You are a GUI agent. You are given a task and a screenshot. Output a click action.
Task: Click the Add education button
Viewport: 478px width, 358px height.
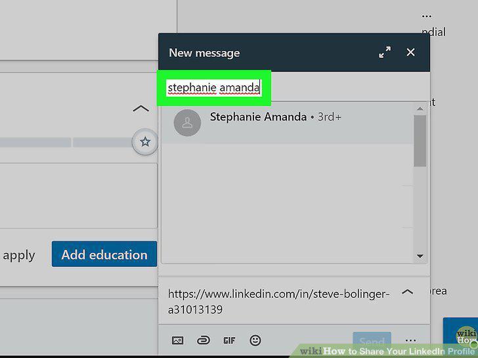pyautogui.click(x=104, y=254)
